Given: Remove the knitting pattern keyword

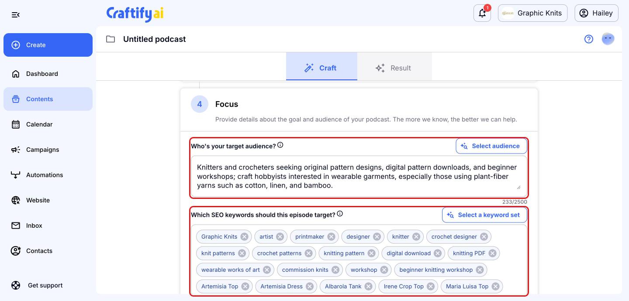Looking at the screenshot, I should [x=371, y=253].
